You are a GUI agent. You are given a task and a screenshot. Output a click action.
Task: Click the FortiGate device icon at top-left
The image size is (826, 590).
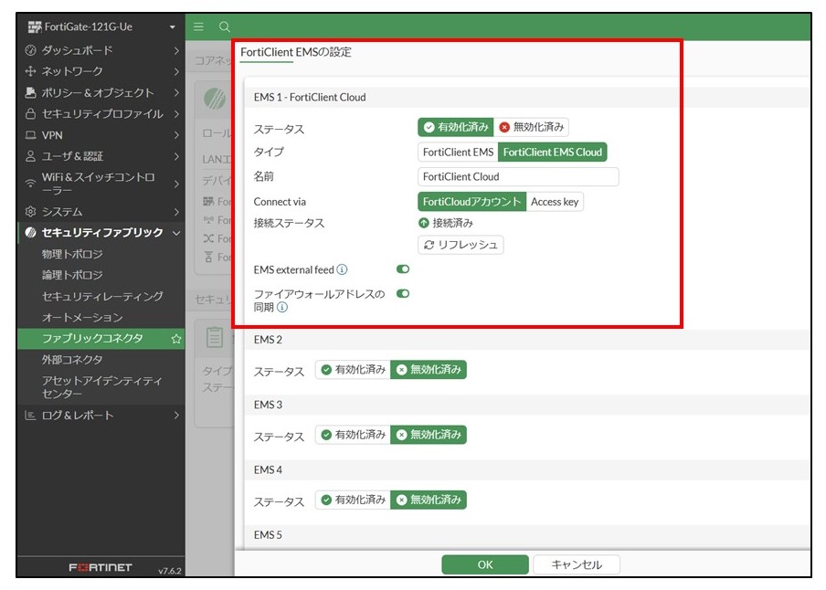(x=35, y=26)
